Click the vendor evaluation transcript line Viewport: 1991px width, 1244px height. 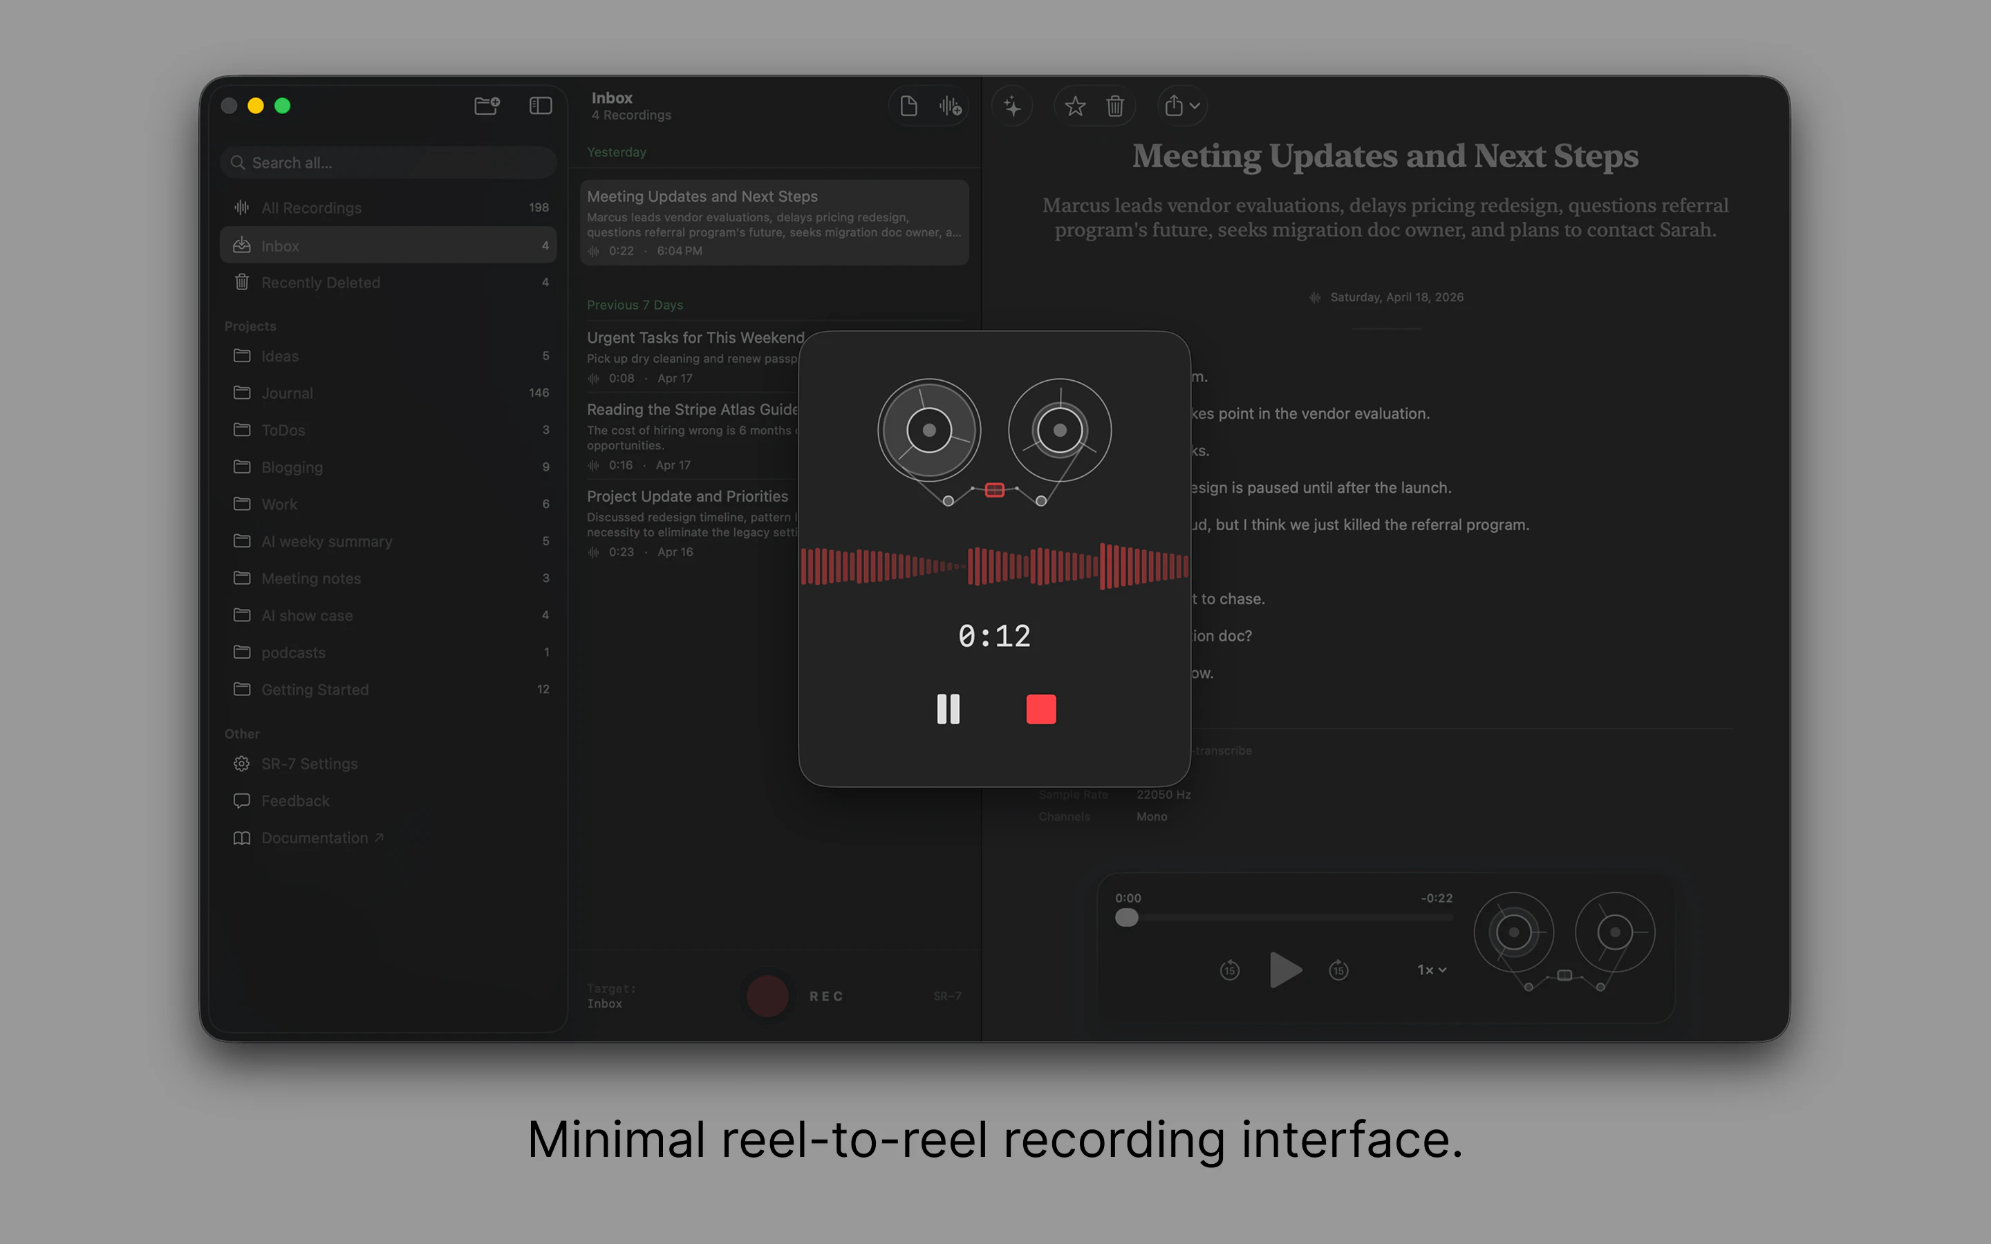click(x=1311, y=414)
